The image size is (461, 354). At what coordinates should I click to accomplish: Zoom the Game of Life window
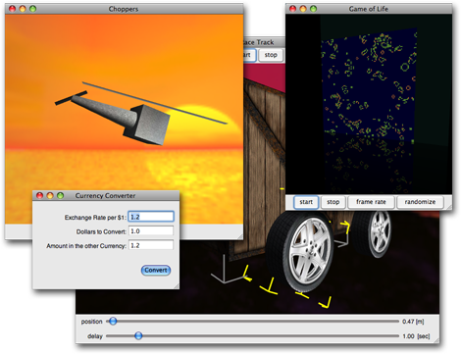[313, 9]
